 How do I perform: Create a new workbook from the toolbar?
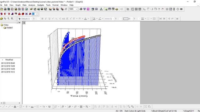tap(5, 9)
